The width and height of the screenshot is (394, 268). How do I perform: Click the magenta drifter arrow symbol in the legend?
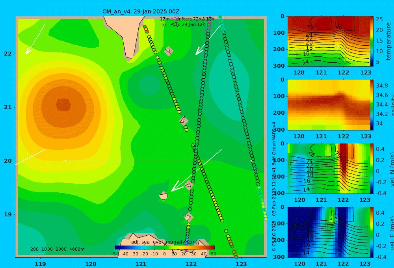pos(173,19)
